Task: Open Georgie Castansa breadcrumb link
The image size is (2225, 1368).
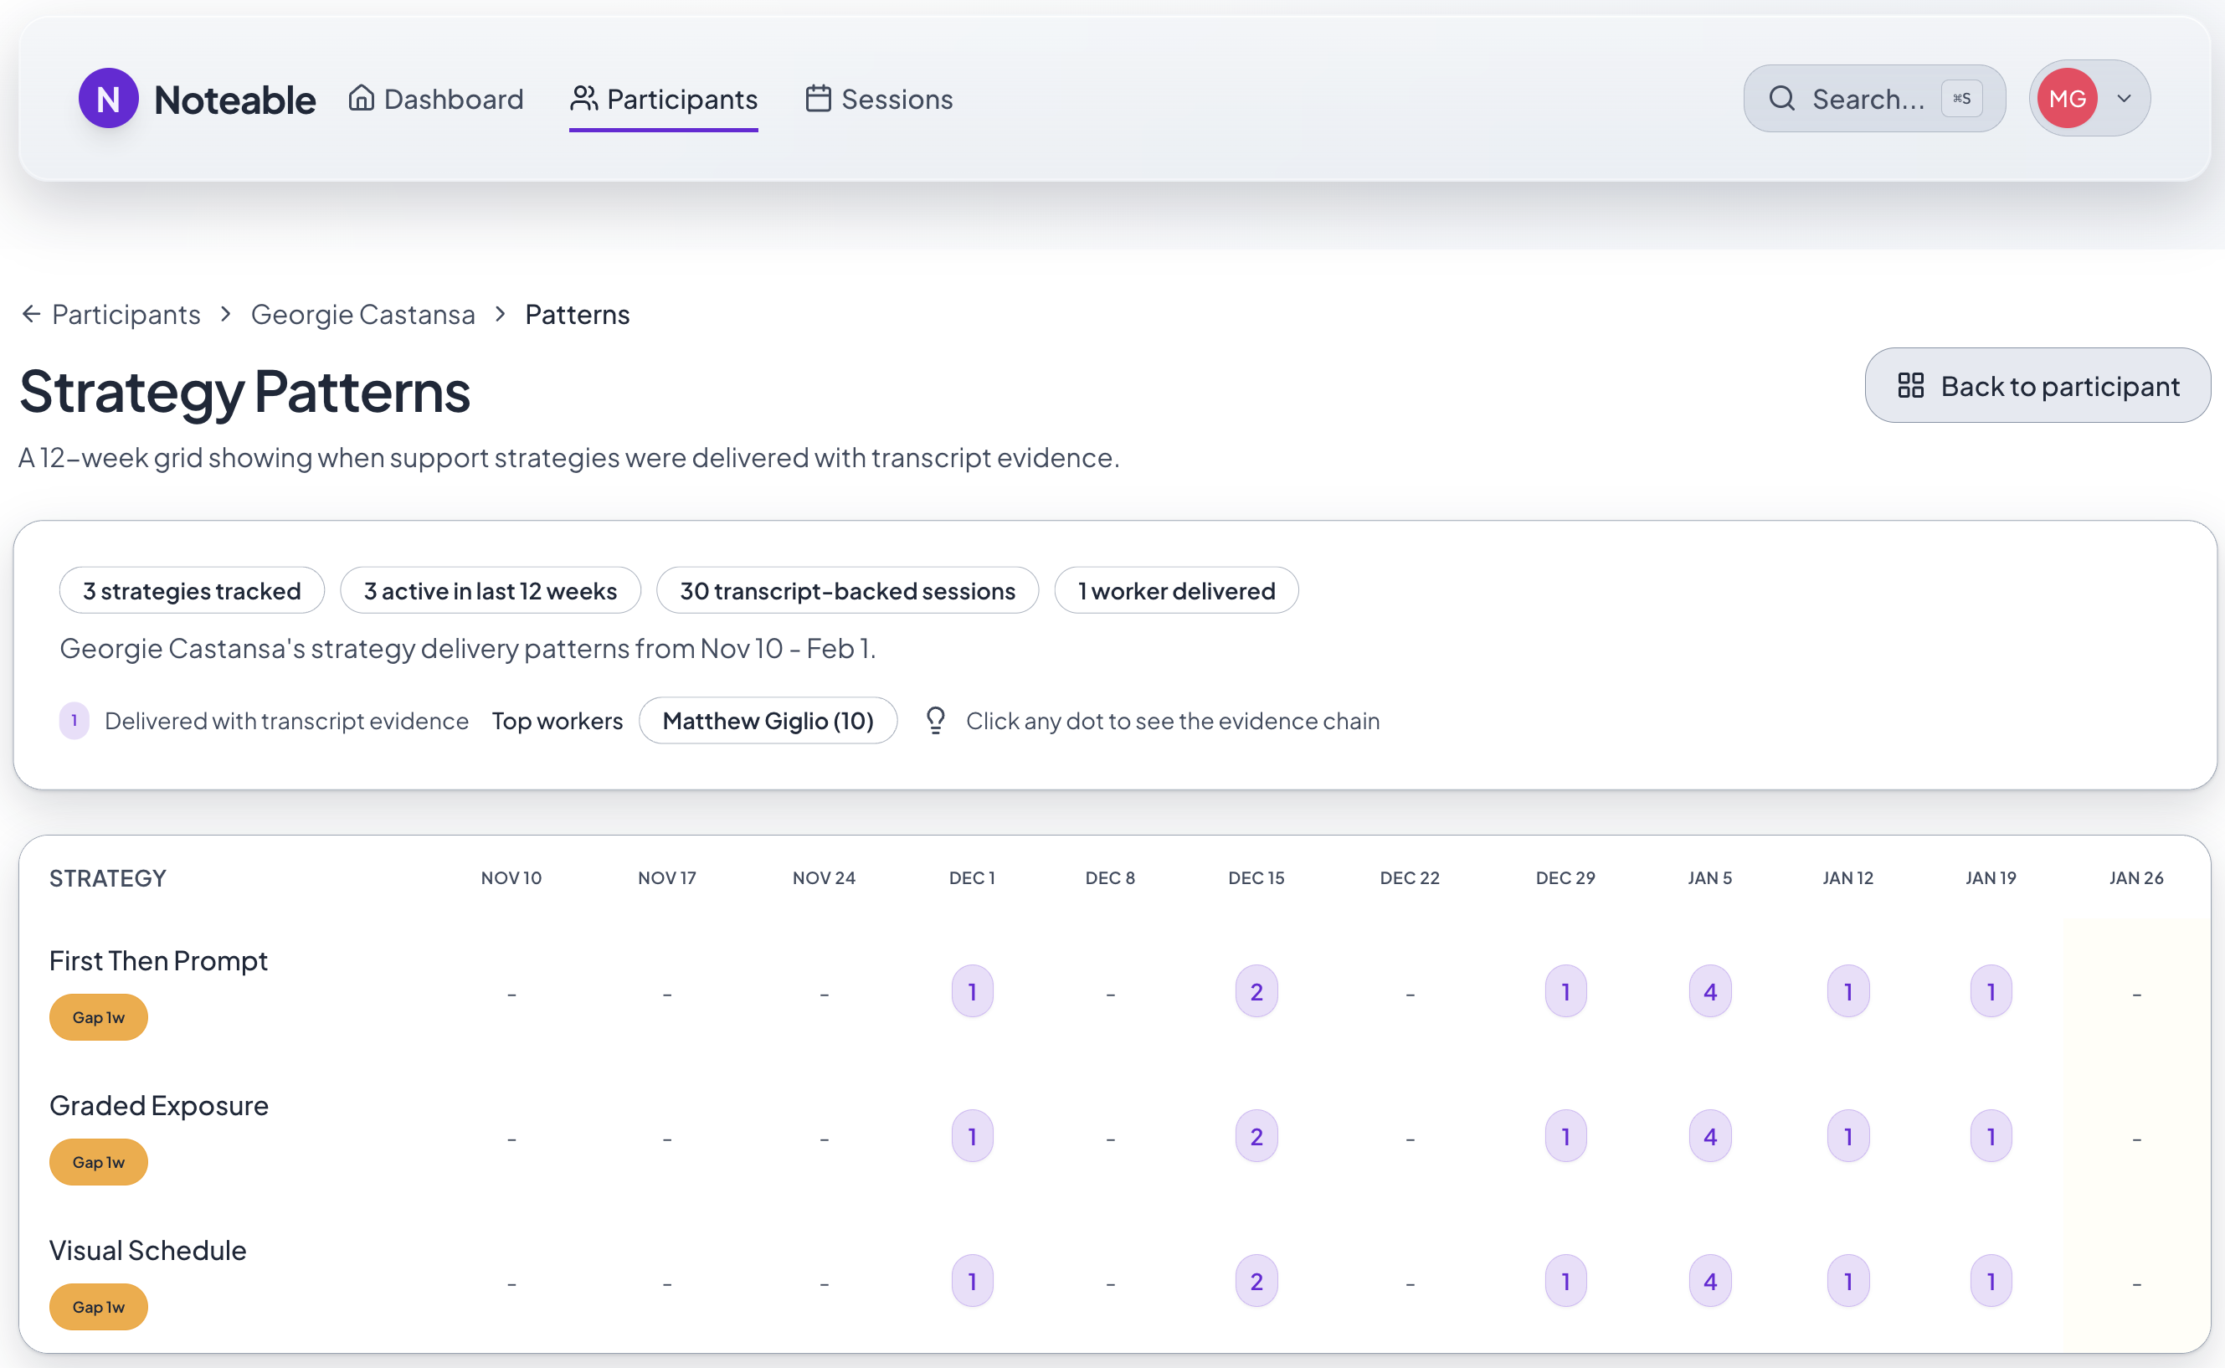Action: pos(362,314)
